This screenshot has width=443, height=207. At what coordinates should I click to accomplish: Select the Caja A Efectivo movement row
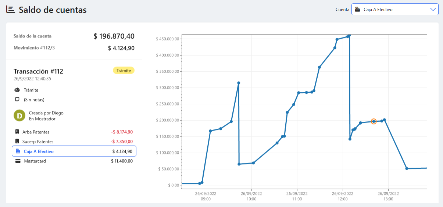[x=74, y=151]
